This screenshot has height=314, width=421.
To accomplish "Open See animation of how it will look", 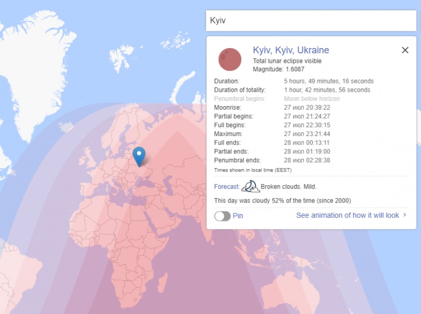I will pos(347,215).
